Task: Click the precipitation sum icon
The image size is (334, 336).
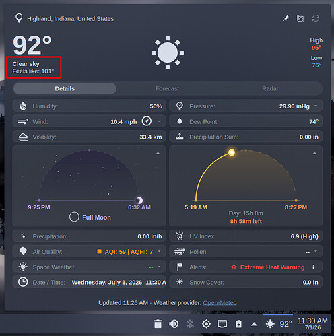Action: [180, 137]
